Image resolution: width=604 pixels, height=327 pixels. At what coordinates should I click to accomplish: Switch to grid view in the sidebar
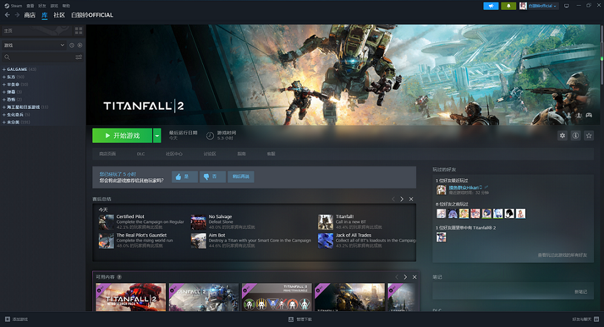click(x=79, y=30)
